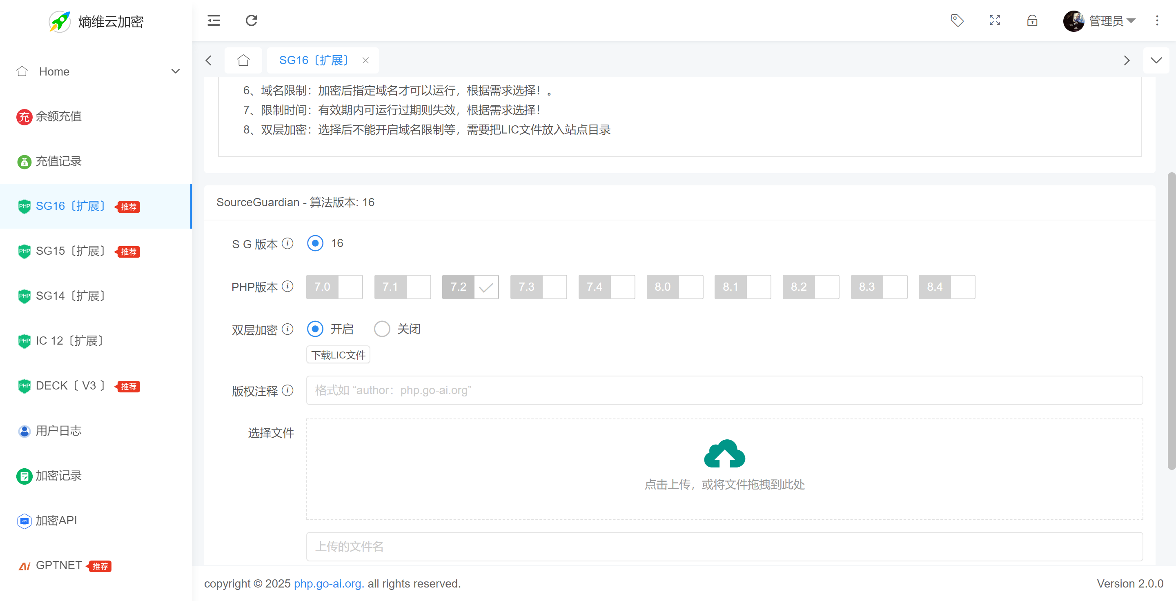This screenshot has width=1176, height=601.
Task: Open the tab options dropdown chevron
Action: (1156, 60)
